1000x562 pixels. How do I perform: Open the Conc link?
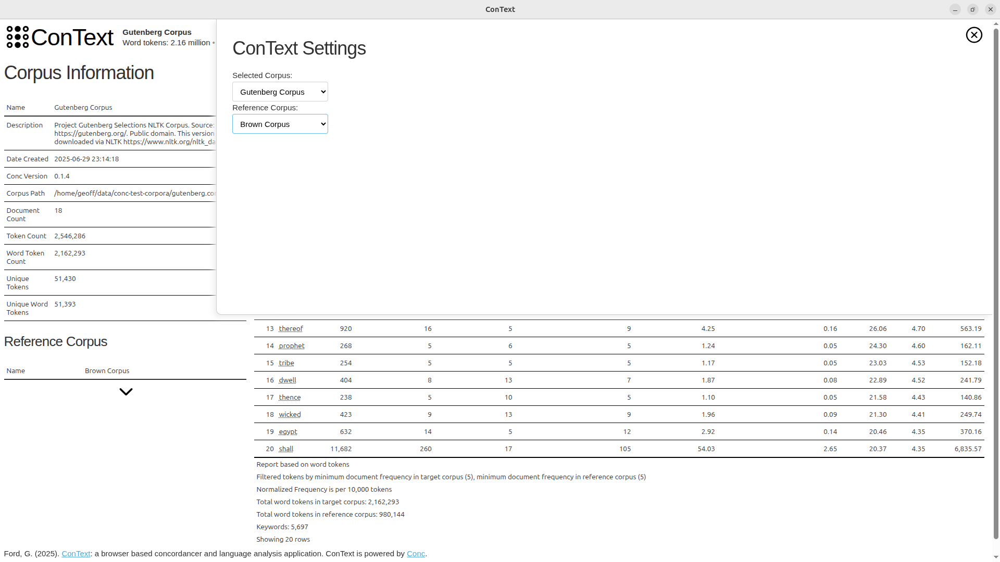pos(416,554)
